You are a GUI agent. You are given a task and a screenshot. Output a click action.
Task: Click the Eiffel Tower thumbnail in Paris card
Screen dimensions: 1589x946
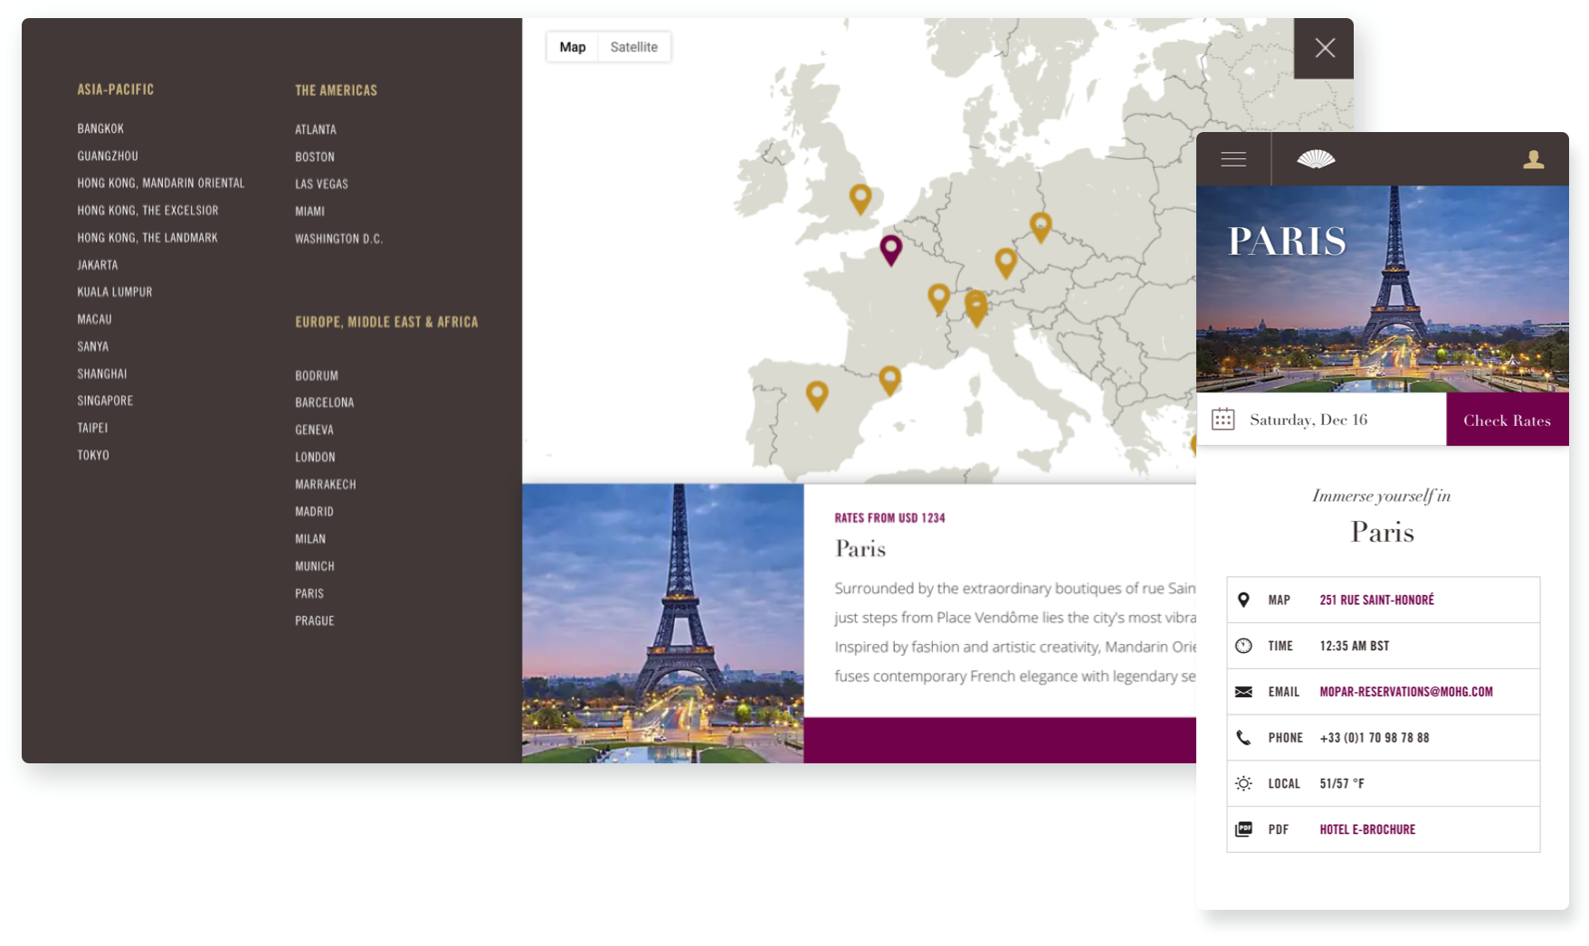[662, 623]
